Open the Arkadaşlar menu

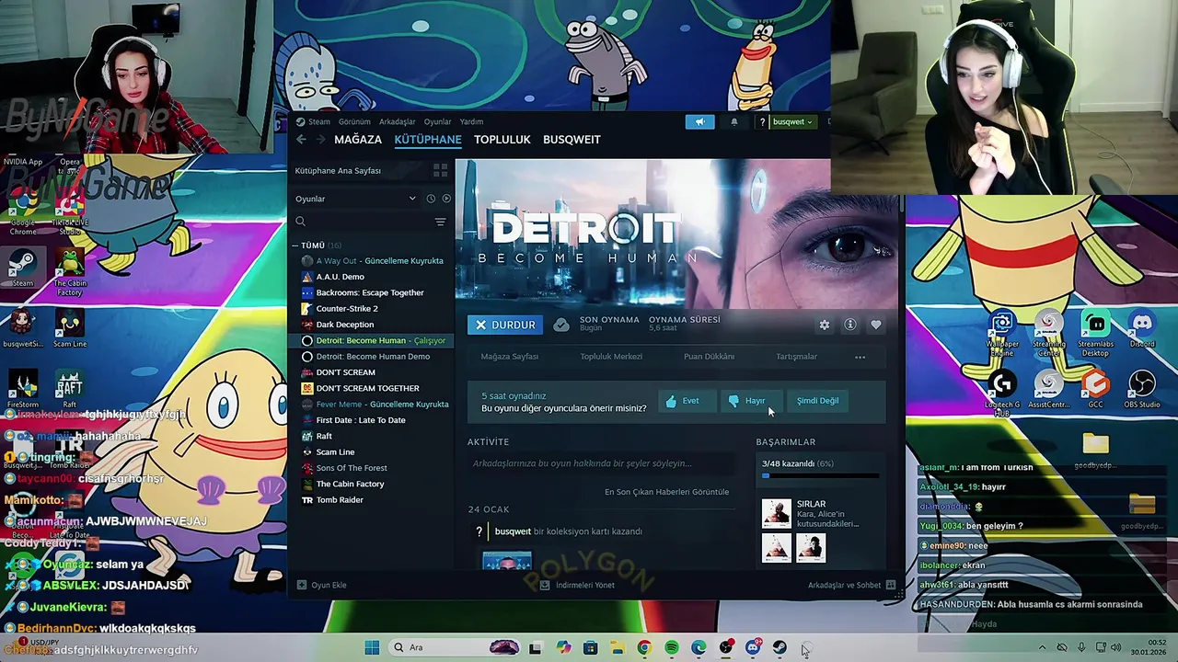(x=398, y=121)
